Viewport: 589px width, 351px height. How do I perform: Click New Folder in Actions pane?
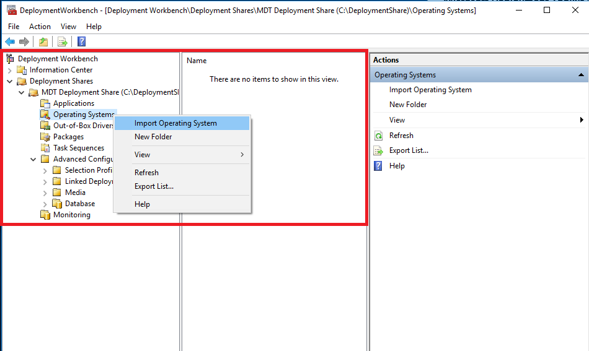[408, 105]
